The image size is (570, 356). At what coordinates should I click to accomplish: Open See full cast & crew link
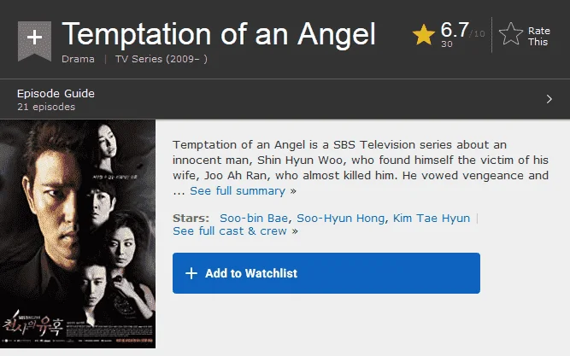230,231
